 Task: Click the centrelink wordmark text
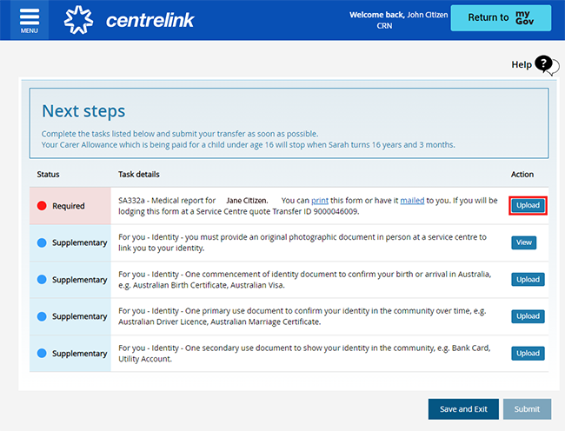pos(150,20)
